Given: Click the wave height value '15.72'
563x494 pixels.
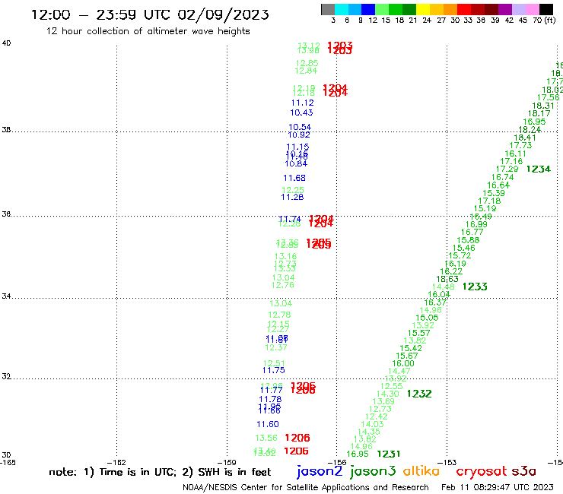Looking at the screenshot, I should [460, 255].
